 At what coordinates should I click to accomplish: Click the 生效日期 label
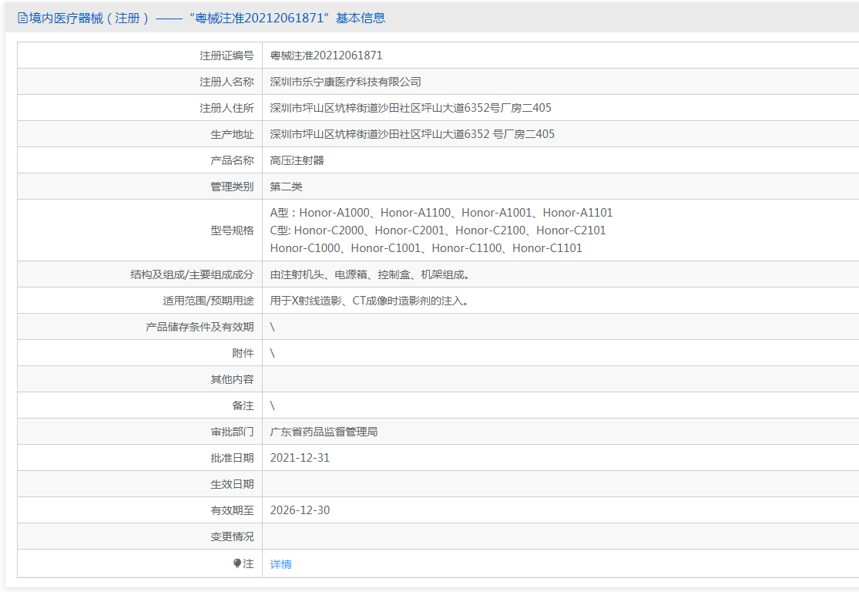(x=233, y=485)
